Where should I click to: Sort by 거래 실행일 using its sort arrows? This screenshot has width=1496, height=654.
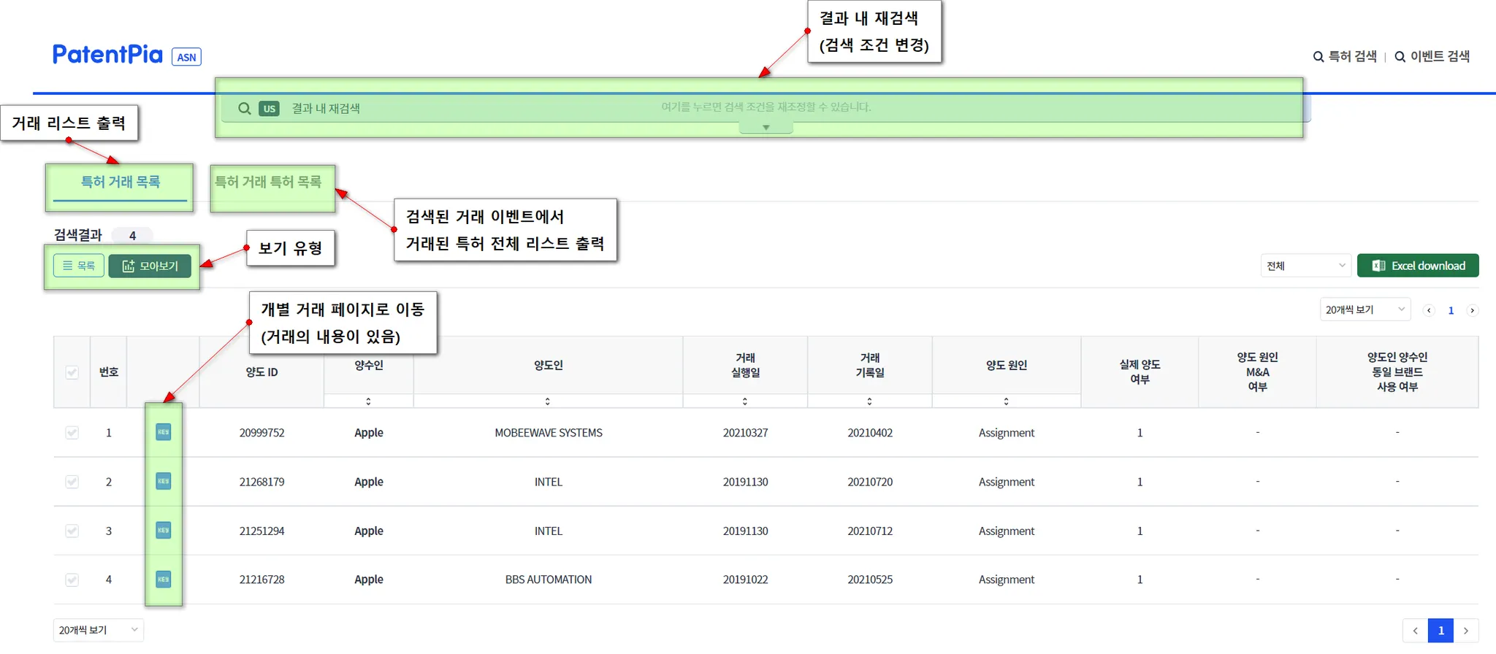[x=744, y=401]
